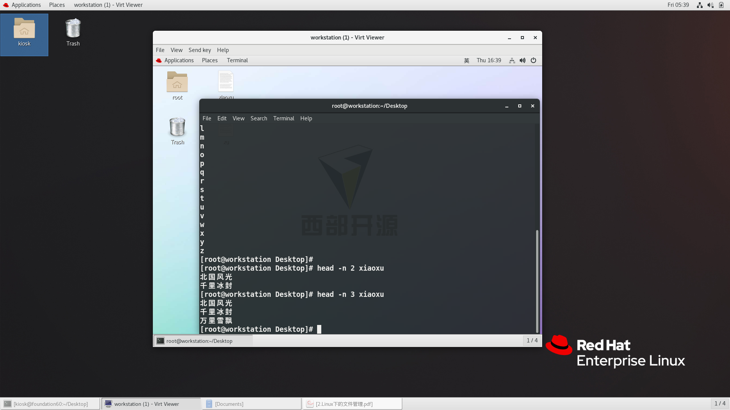
Task: Open the host Applications menu
Action: pos(26,5)
